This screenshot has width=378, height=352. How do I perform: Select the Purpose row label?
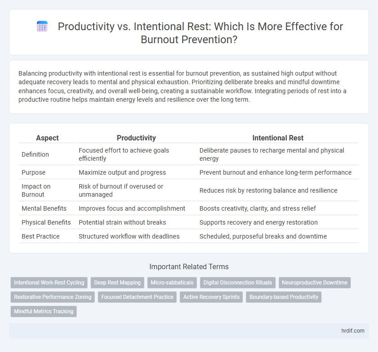click(33, 172)
